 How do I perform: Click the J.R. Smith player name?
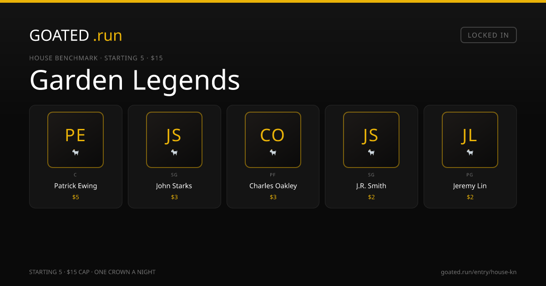[x=371, y=186]
